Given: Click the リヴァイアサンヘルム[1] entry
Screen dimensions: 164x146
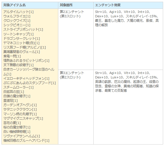Looking at the screenshot, I should tap(21, 136).
